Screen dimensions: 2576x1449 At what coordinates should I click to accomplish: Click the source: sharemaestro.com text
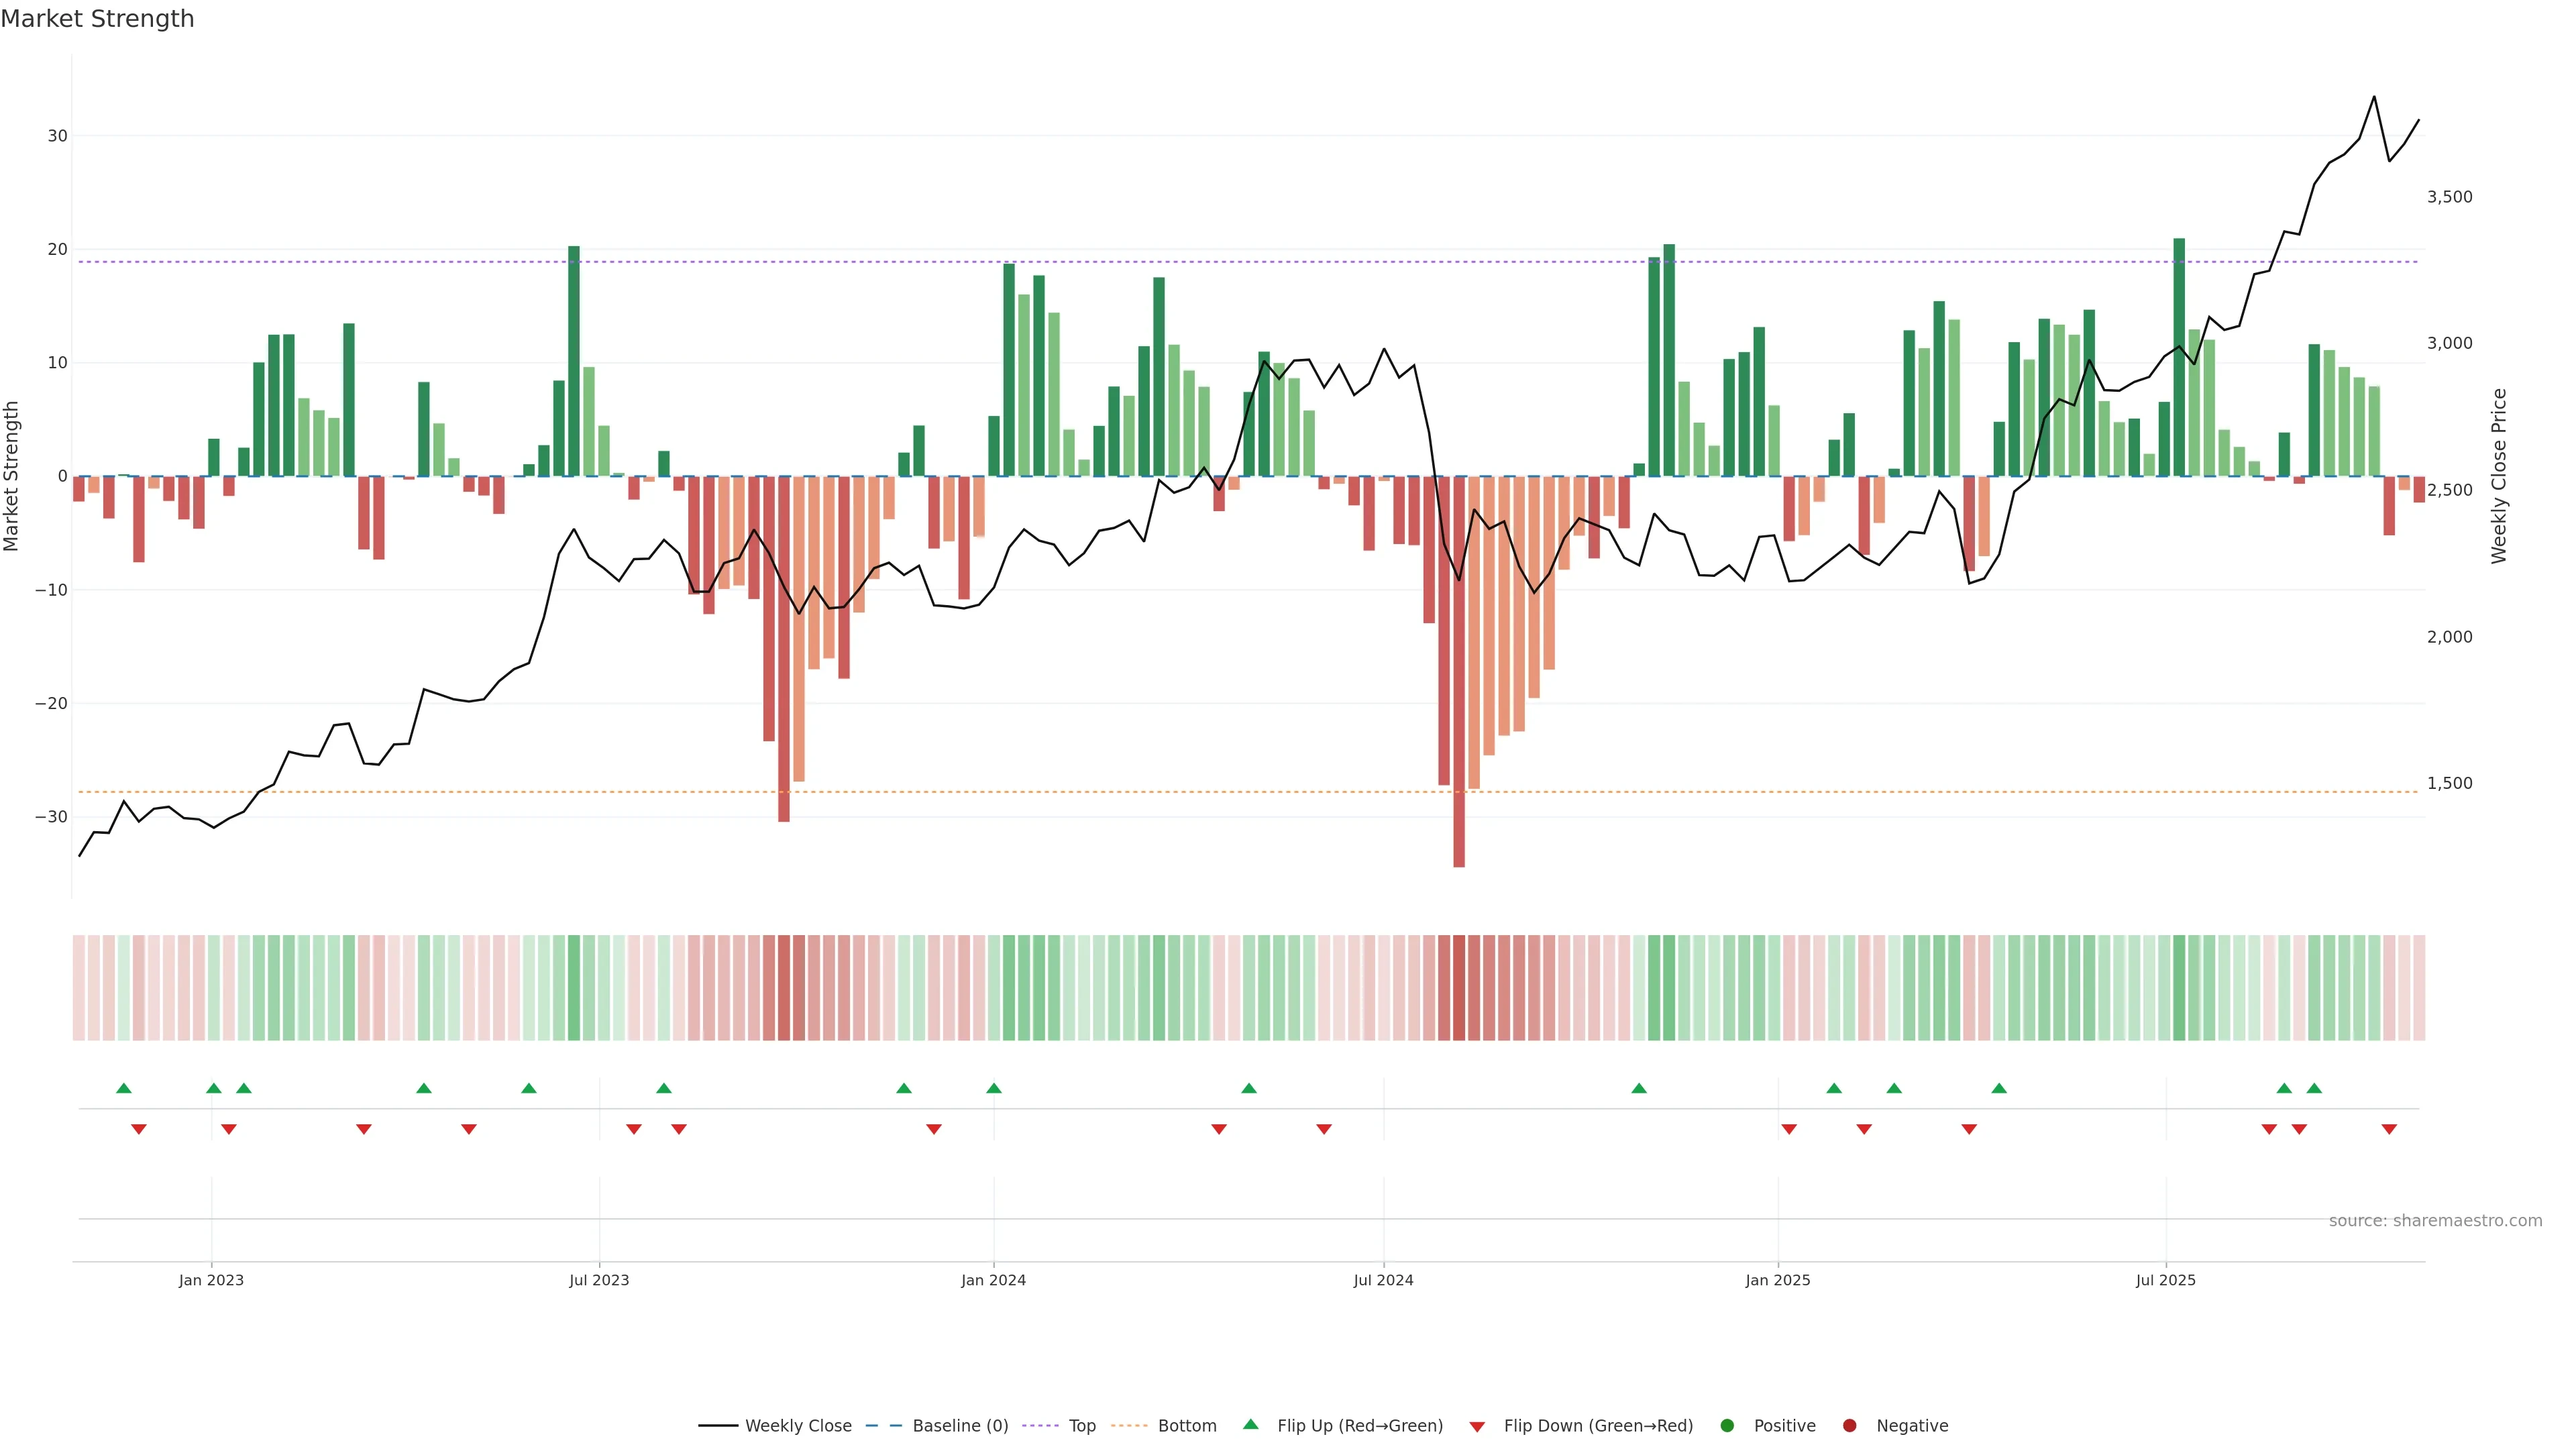click(x=2435, y=1221)
